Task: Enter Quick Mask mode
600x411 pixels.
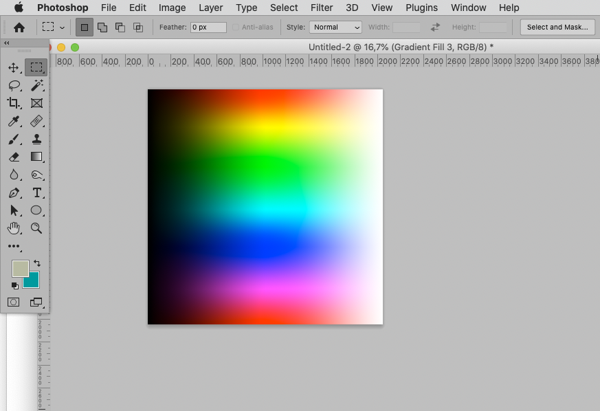Action: pos(13,302)
